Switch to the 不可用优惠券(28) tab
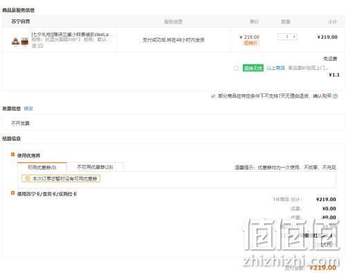This screenshot has width=346, height=273. click(x=95, y=167)
